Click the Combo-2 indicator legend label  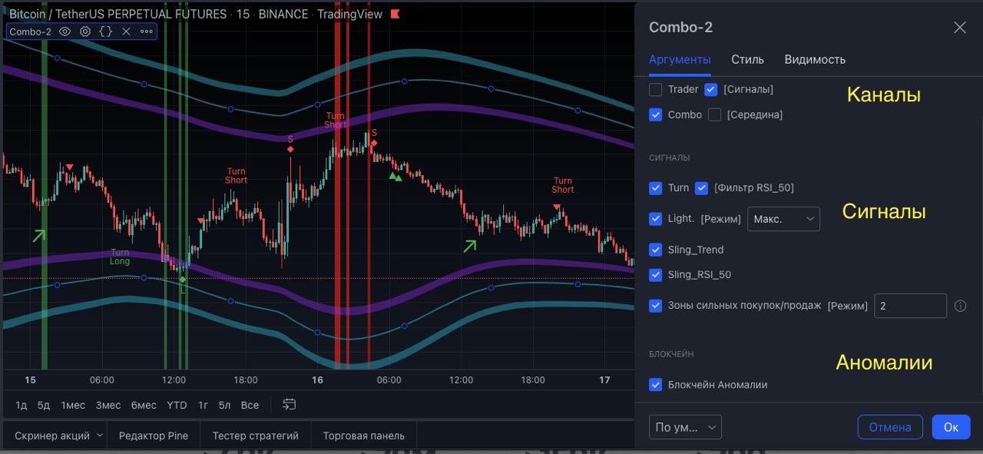tap(30, 31)
